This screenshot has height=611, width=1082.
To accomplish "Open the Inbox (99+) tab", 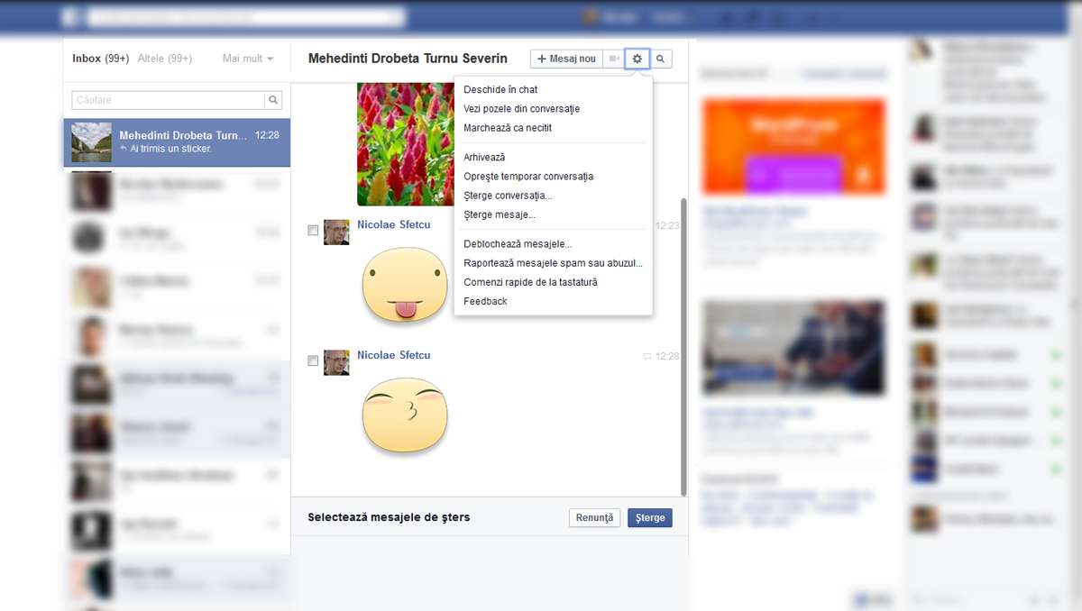I will point(100,59).
